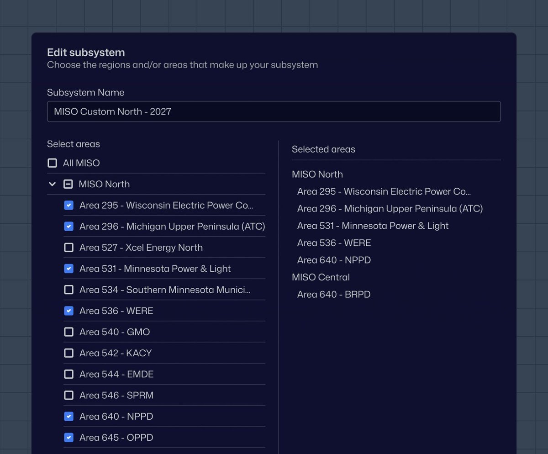Select Area 296 in Selected areas list
The width and height of the screenshot is (548, 454).
pos(390,209)
